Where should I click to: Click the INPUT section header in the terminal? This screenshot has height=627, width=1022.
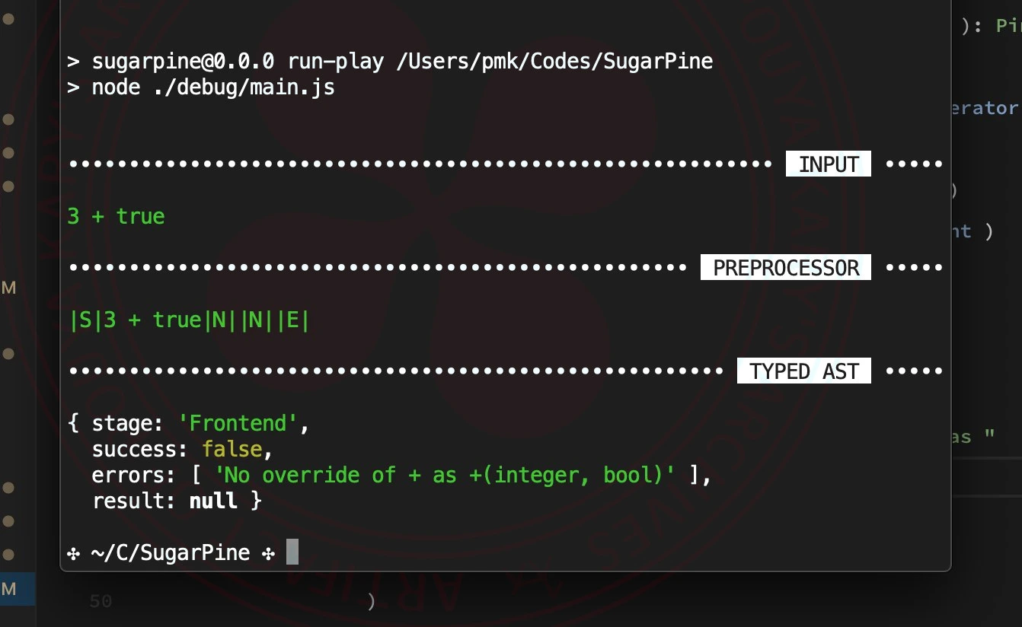[x=828, y=163]
